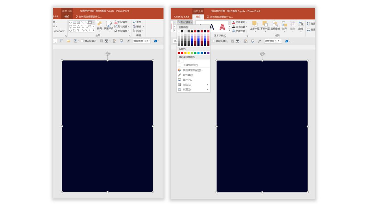Toggle 锁定纵横比 checkbox in right window
The width and height of the screenshot is (368, 207).
pos(213,41)
